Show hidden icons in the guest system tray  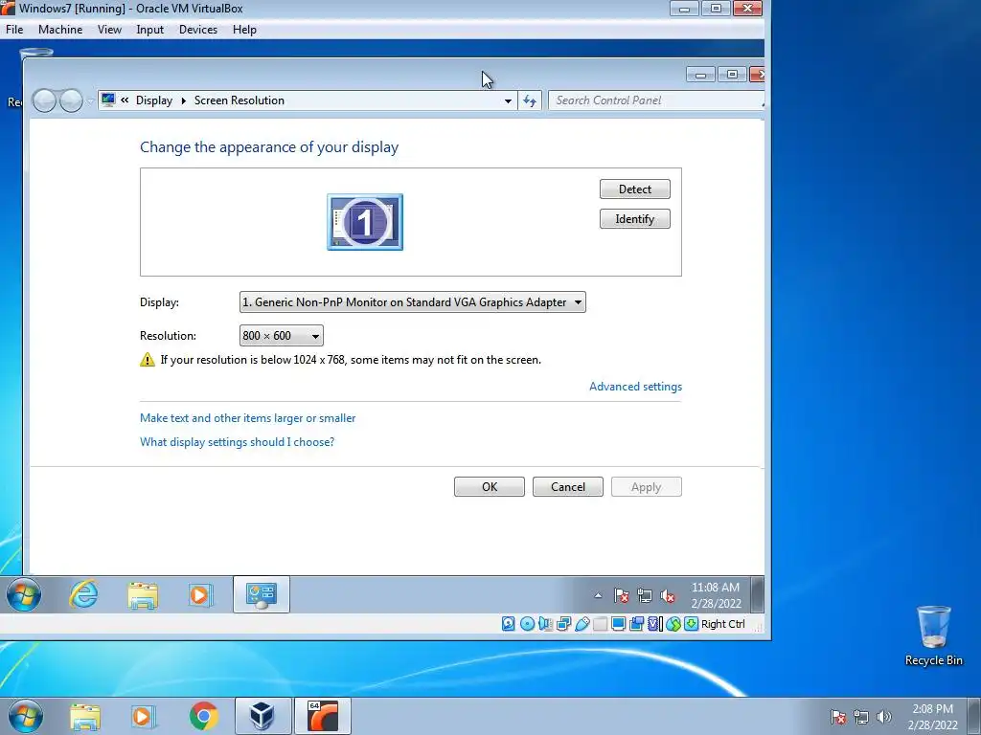(x=598, y=595)
